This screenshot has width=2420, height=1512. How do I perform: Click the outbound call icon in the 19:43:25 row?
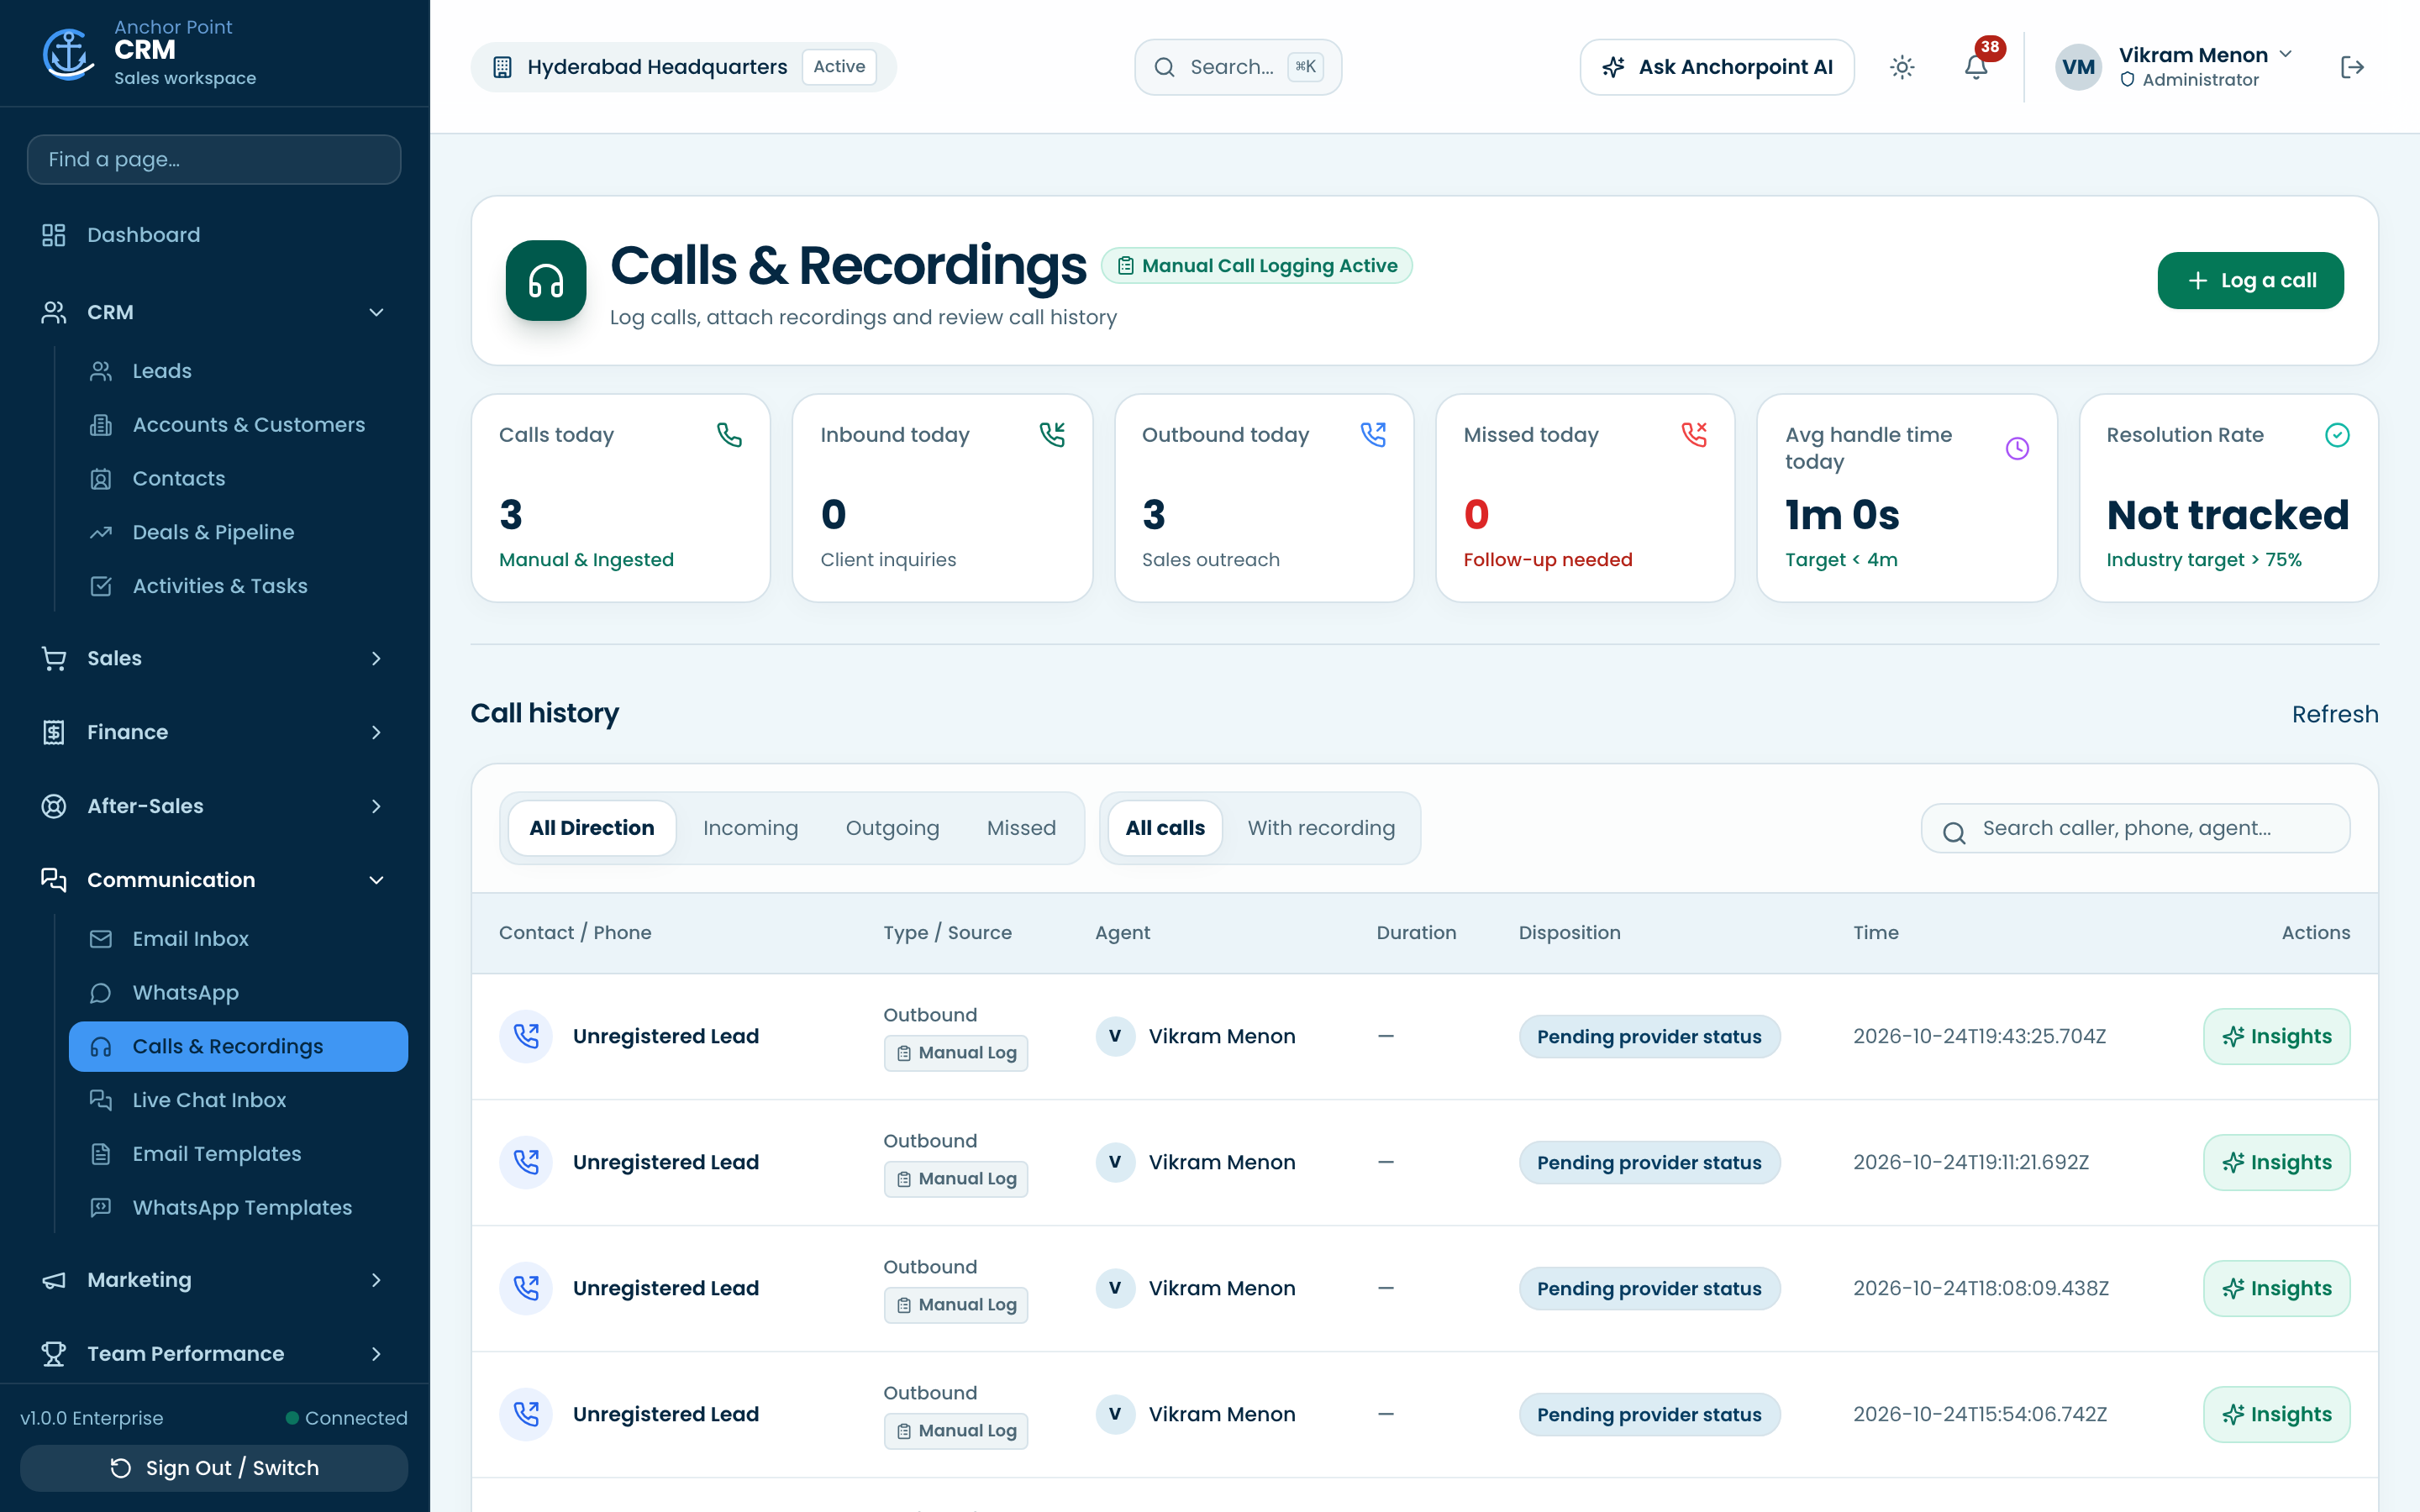526,1036
